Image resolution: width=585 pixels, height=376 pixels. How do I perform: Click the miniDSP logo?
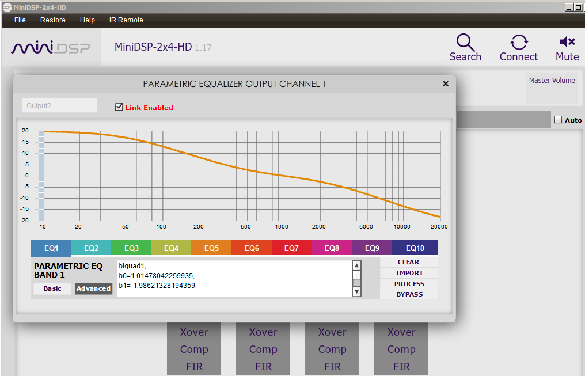tap(51, 48)
